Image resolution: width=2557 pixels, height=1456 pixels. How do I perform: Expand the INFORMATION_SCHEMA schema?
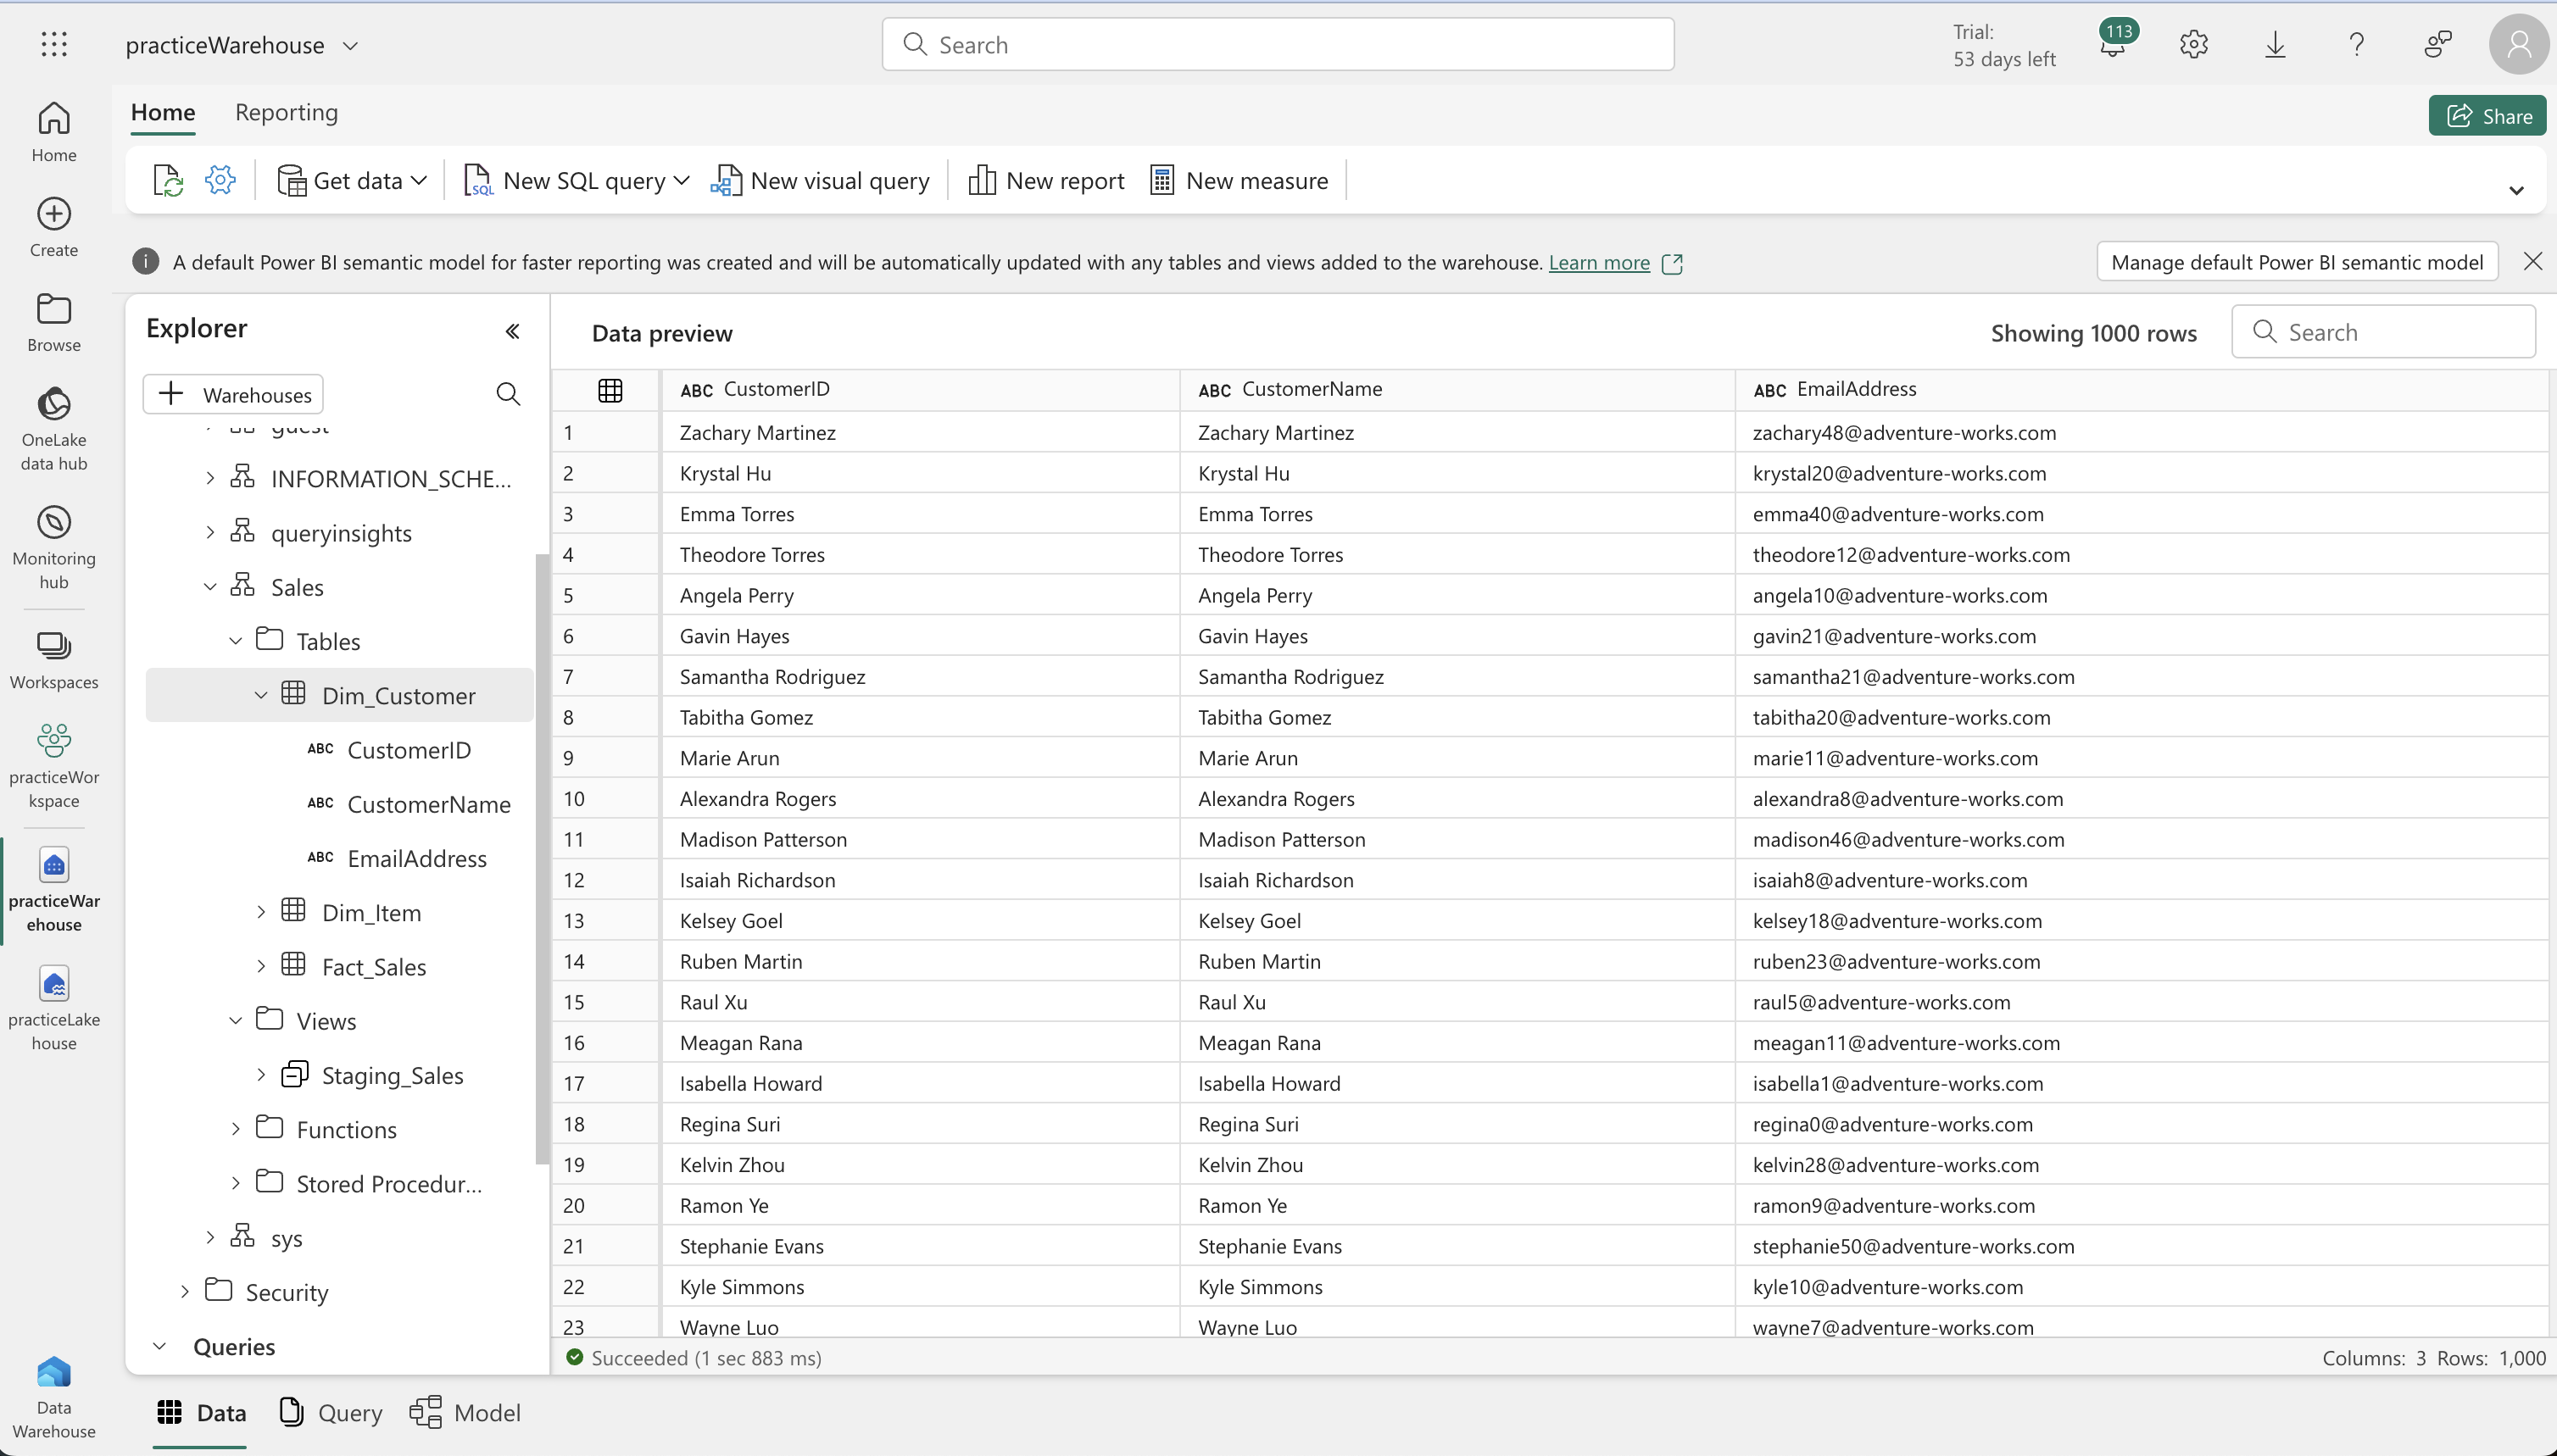point(210,478)
